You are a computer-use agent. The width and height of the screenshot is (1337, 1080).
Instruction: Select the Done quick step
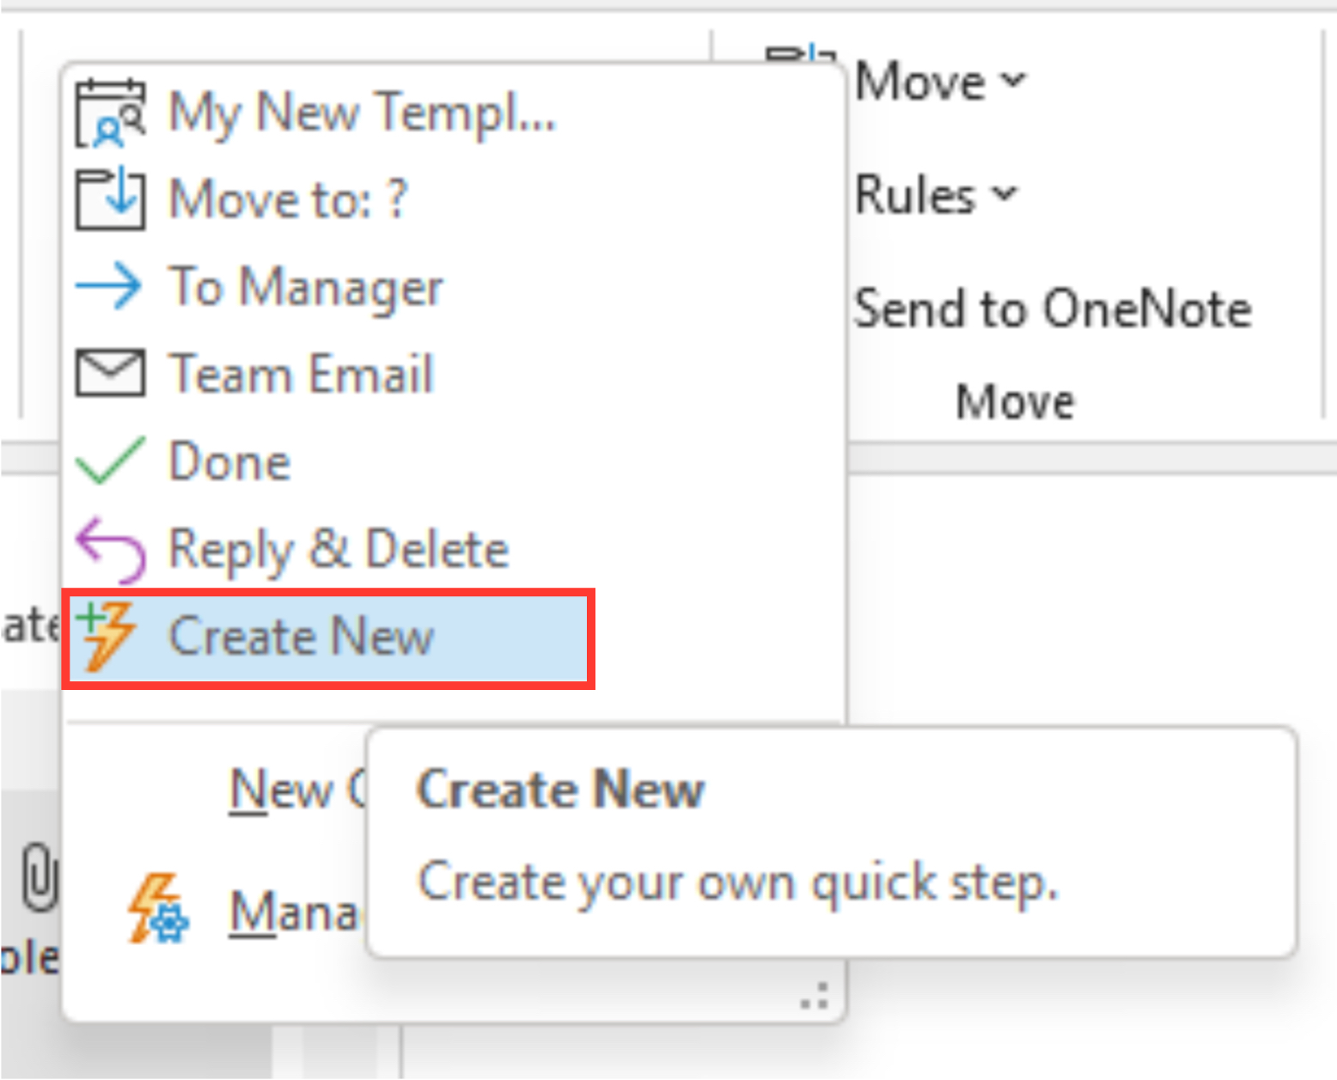(x=229, y=460)
